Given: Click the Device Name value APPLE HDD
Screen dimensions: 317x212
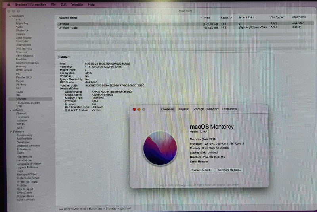Looking at the screenshot, I should tap(111, 92).
